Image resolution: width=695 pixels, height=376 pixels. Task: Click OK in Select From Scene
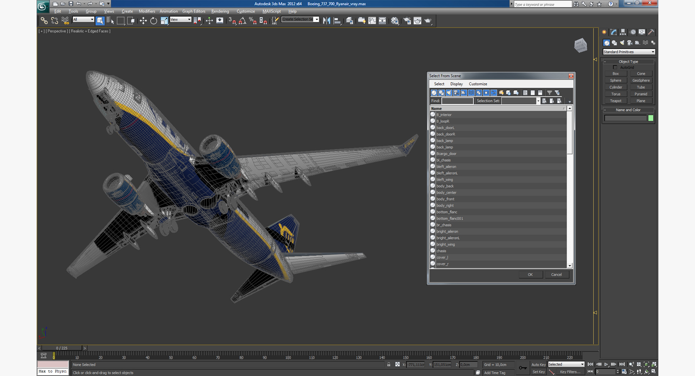tap(530, 274)
